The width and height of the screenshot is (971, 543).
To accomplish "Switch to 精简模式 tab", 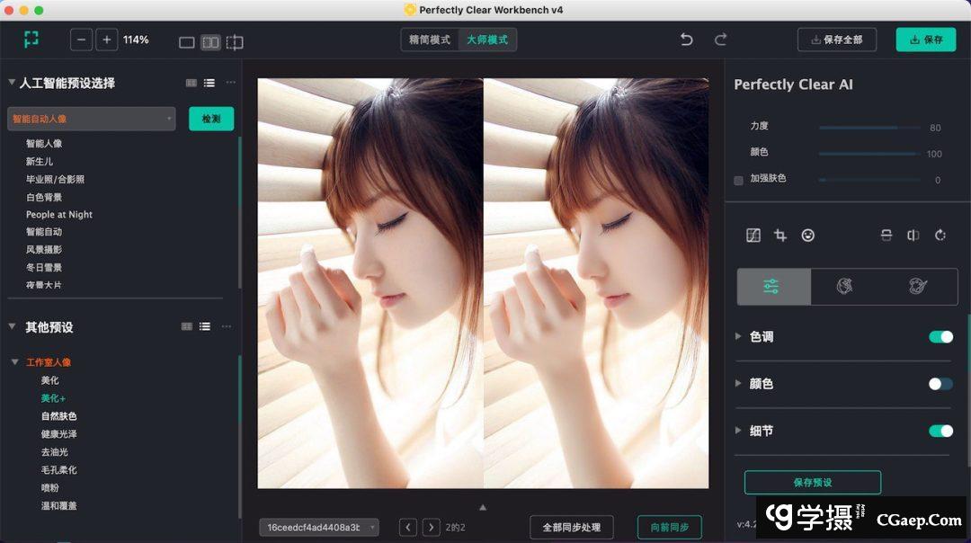I will click(430, 40).
